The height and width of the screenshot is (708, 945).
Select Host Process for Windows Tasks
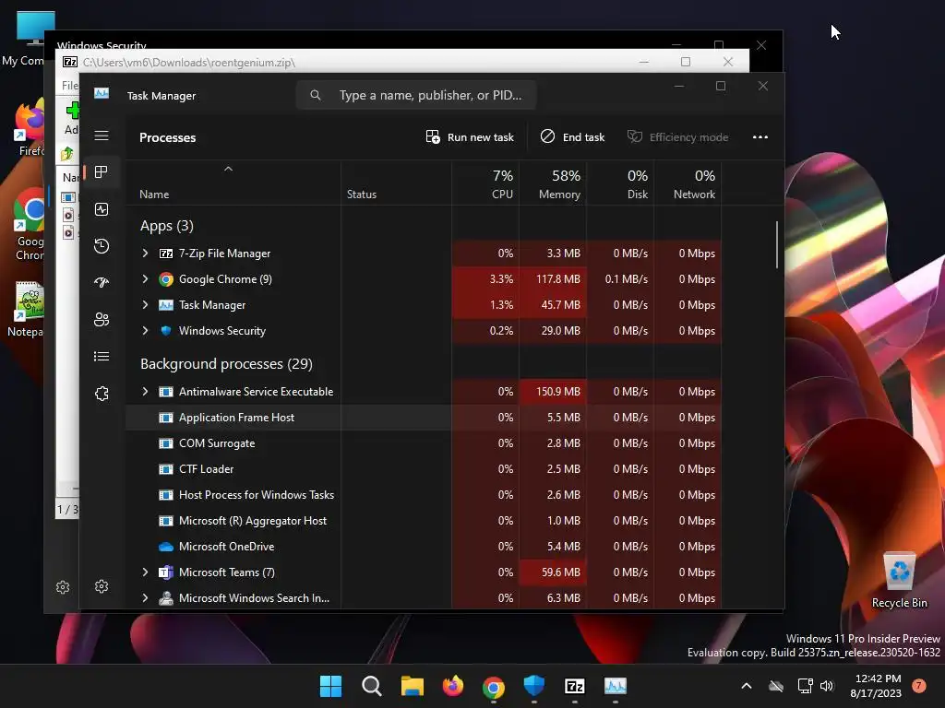pos(423,495)
